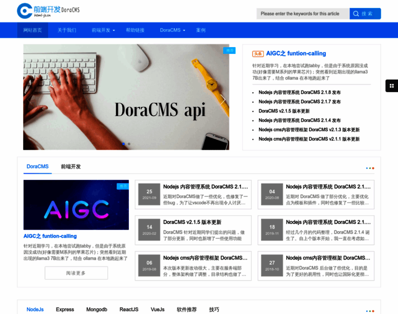Image resolution: width=398 pixels, height=314 pixels.
Task: Open DoraCMS v2.1.5 版本更新 list link
Action: (x=284, y=111)
